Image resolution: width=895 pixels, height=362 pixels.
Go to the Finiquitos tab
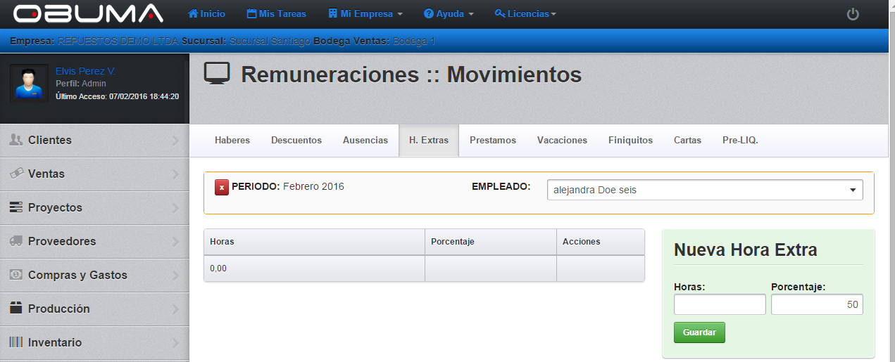point(630,141)
